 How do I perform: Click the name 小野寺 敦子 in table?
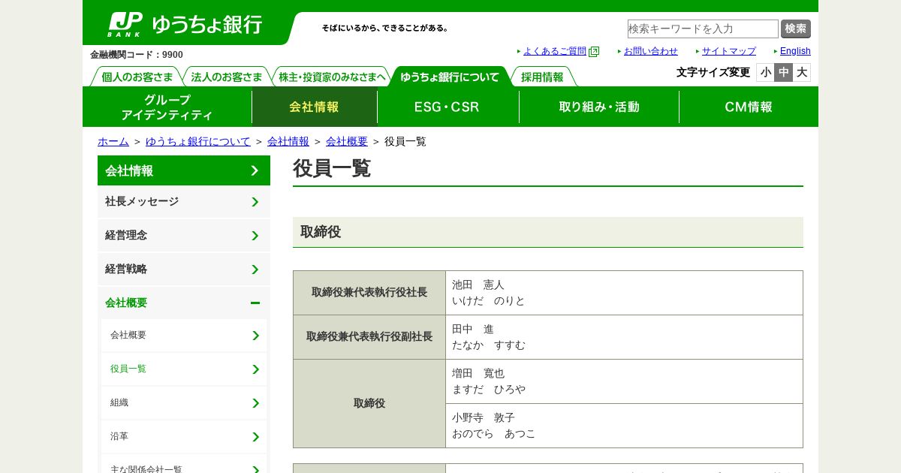click(x=484, y=417)
